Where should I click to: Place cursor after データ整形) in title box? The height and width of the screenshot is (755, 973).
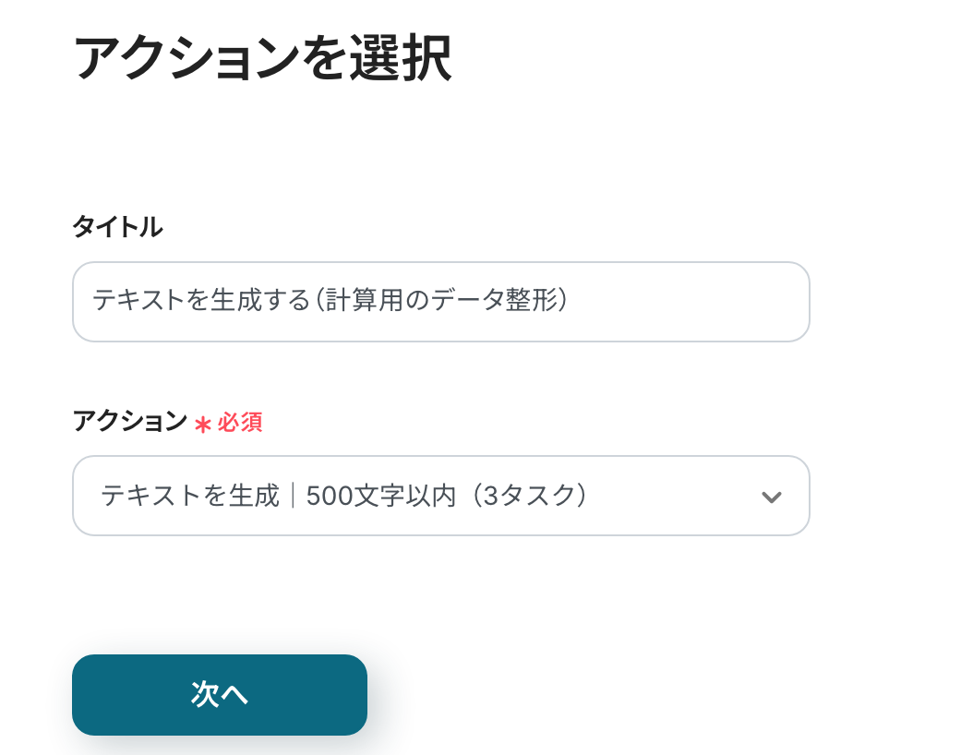pos(568,301)
